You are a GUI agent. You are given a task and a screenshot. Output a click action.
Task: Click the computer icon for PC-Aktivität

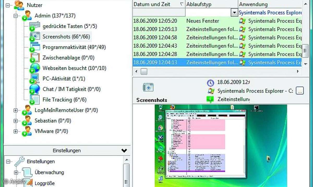click(35, 78)
